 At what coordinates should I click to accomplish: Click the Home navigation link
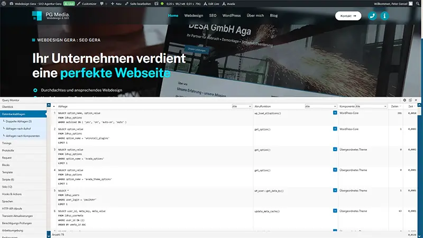tap(173, 16)
